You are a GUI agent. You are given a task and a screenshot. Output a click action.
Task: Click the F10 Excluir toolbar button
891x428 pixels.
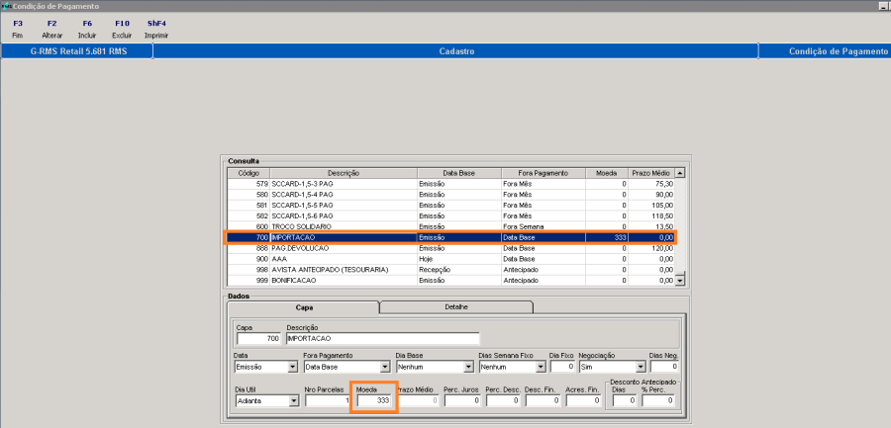pos(122,28)
